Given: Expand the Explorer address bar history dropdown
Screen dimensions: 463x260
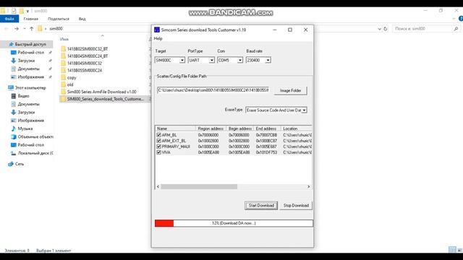Looking at the screenshot, I should tap(379, 29).
